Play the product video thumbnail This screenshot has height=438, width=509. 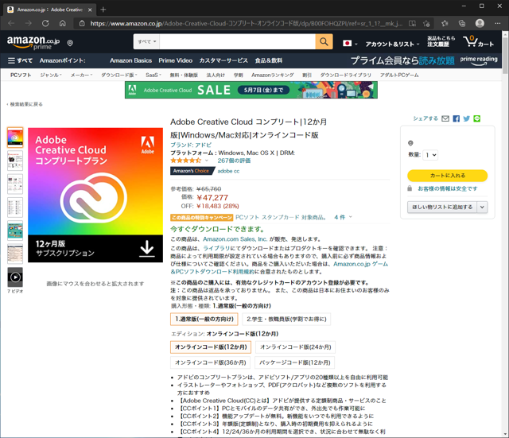click(x=15, y=277)
